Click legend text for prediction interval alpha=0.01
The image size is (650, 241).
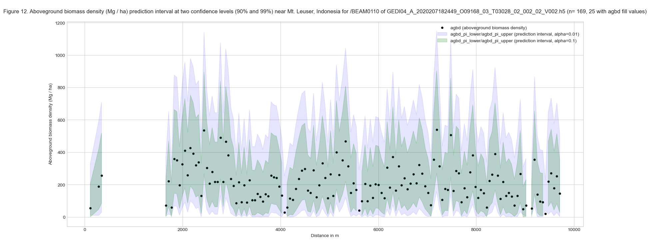(x=515, y=34)
